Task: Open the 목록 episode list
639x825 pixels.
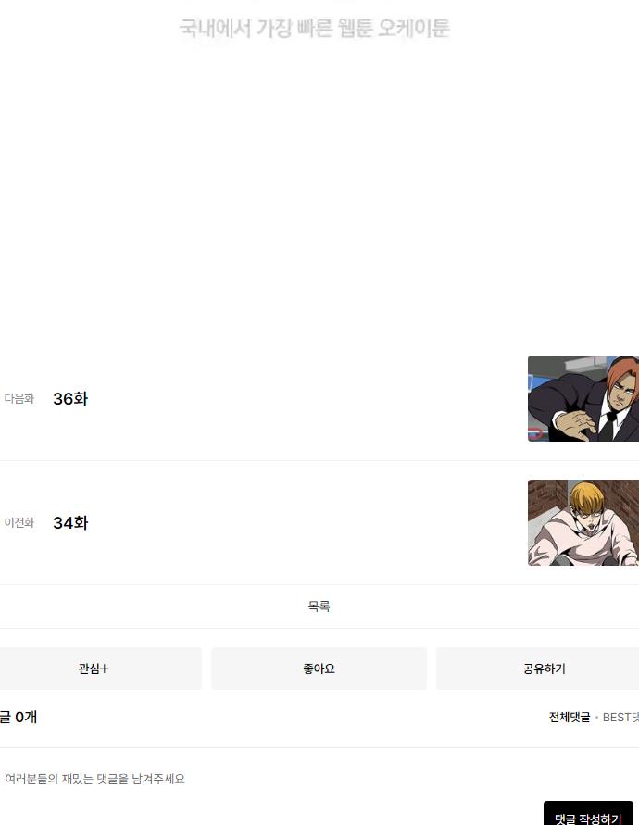Action: pyautogui.click(x=319, y=606)
